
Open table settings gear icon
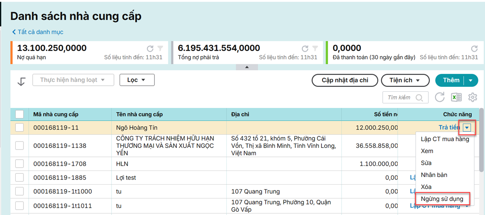pos(472,97)
